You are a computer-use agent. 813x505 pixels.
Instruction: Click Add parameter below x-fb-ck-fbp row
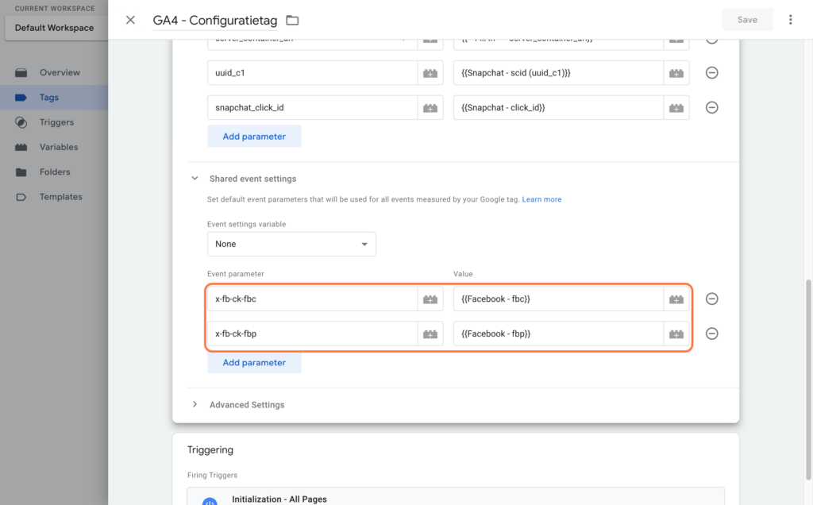(254, 362)
